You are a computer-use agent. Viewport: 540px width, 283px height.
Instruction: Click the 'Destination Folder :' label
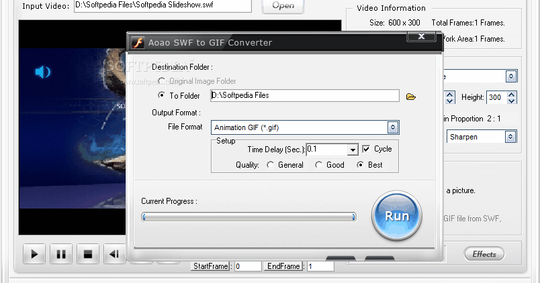click(x=182, y=67)
